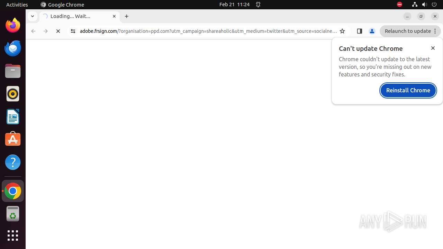Open the volume icon in the top bar
Image resolution: width=443 pixels, height=249 pixels.
coord(424,4)
